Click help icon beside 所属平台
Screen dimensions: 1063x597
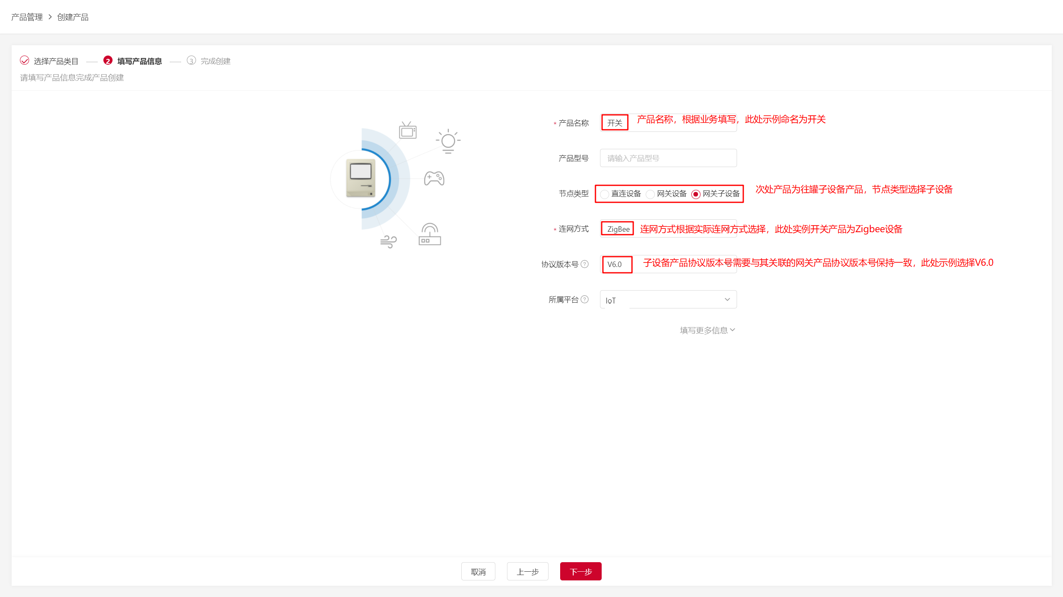coord(585,299)
